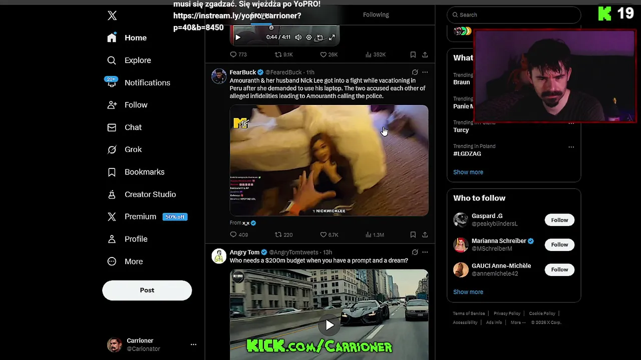Like the post with 26K likes
This screenshot has height=360, width=641.
(329, 54)
